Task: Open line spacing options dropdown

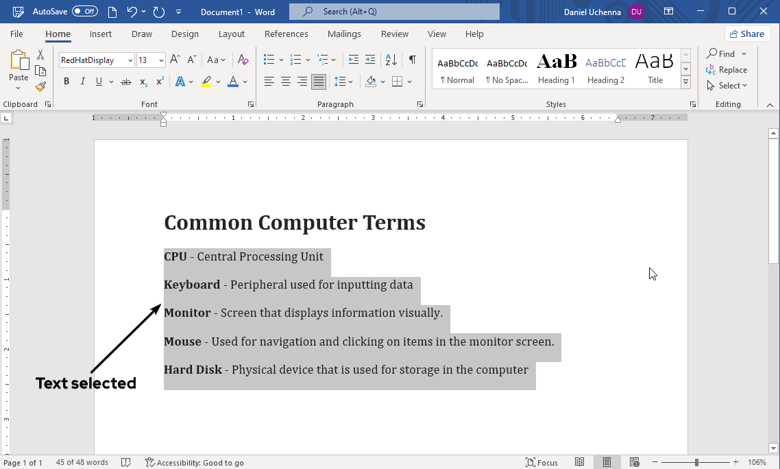Action: (x=343, y=82)
